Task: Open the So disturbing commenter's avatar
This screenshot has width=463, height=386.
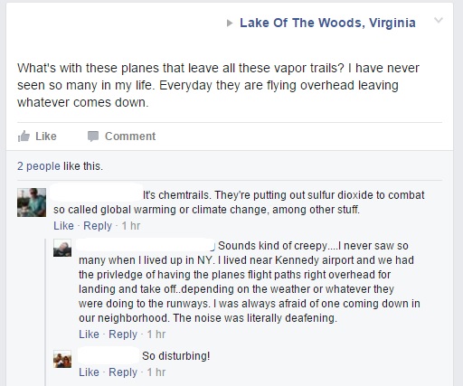Action: click(x=62, y=359)
